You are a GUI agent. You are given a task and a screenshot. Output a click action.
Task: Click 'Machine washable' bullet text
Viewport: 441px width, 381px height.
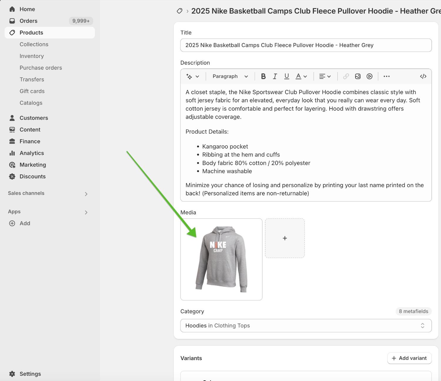tap(227, 171)
